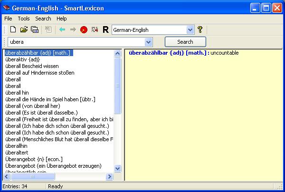Viewport: 285px width, 192px height.
Task: Click the word list scroll down arrow
Action: point(118,169)
